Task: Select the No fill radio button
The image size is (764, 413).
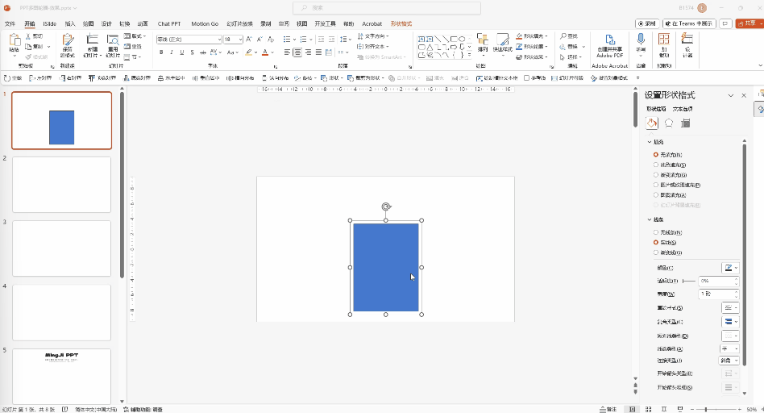Action: 656,155
